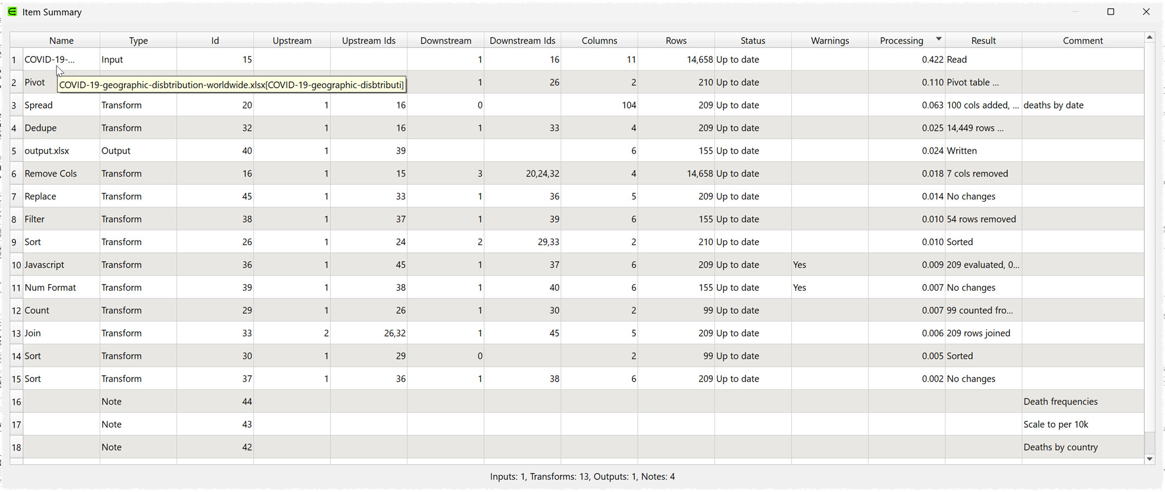The height and width of the screenshot is (492, 1165).
Task: Select the Pivot name cell
Action: pyautogui.click(x=40, y=82)
